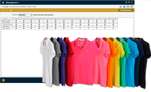
Task: Uncheck 08 ROJO in 08 TALLA 08 column
Action: 39,26
